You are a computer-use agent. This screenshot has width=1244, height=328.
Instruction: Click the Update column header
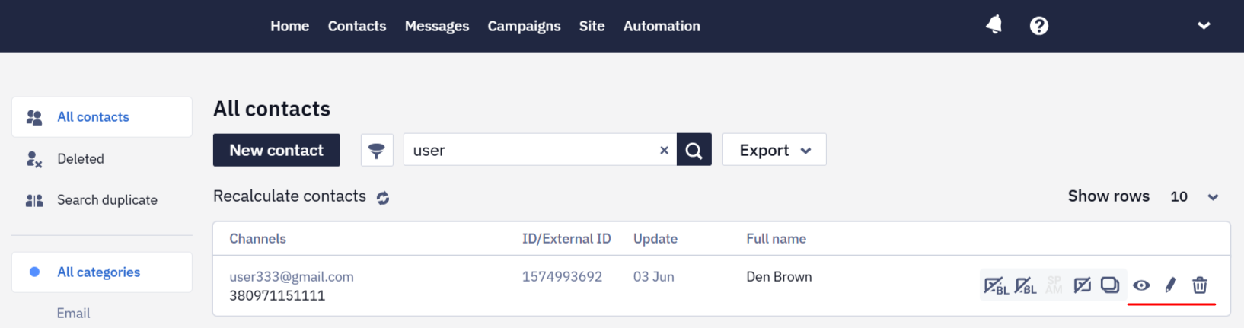(x=655, y=239)
